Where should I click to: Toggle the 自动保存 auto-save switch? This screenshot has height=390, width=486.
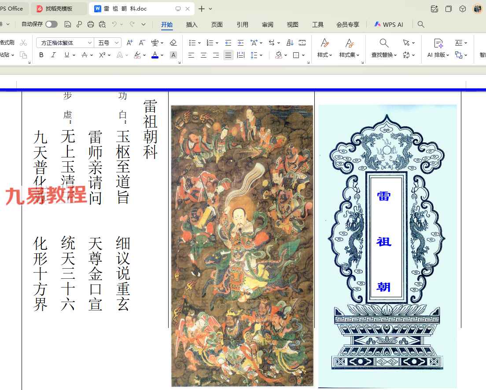[x=52, y=24]
